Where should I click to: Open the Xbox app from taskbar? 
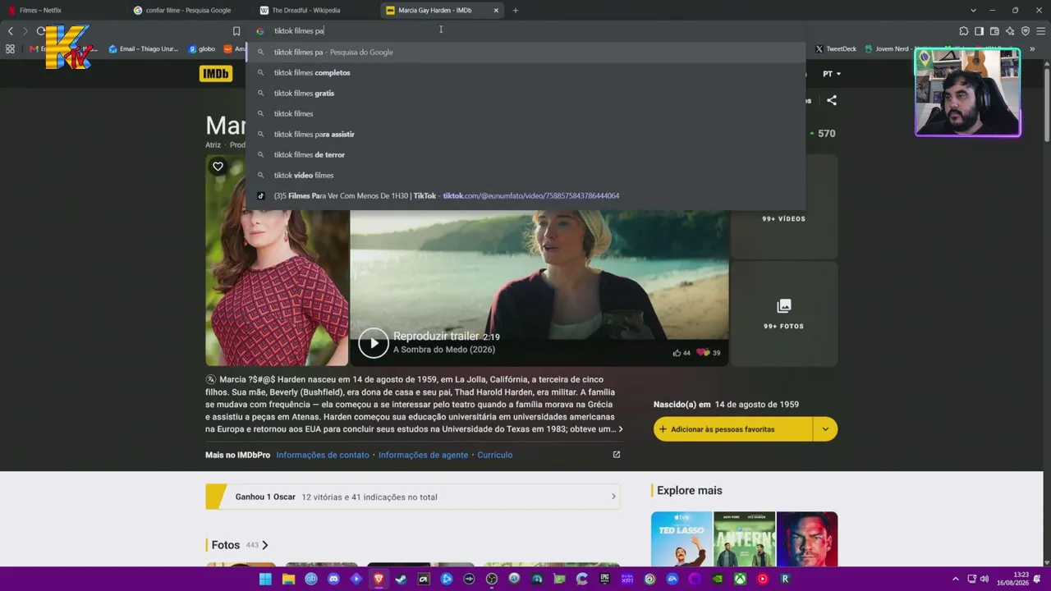coord(741,579)
